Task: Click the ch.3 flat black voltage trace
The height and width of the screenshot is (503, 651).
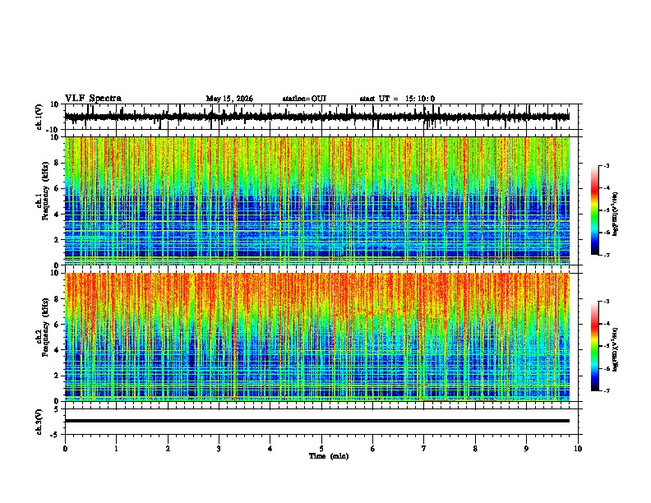Action: click(x=316, y=421)
